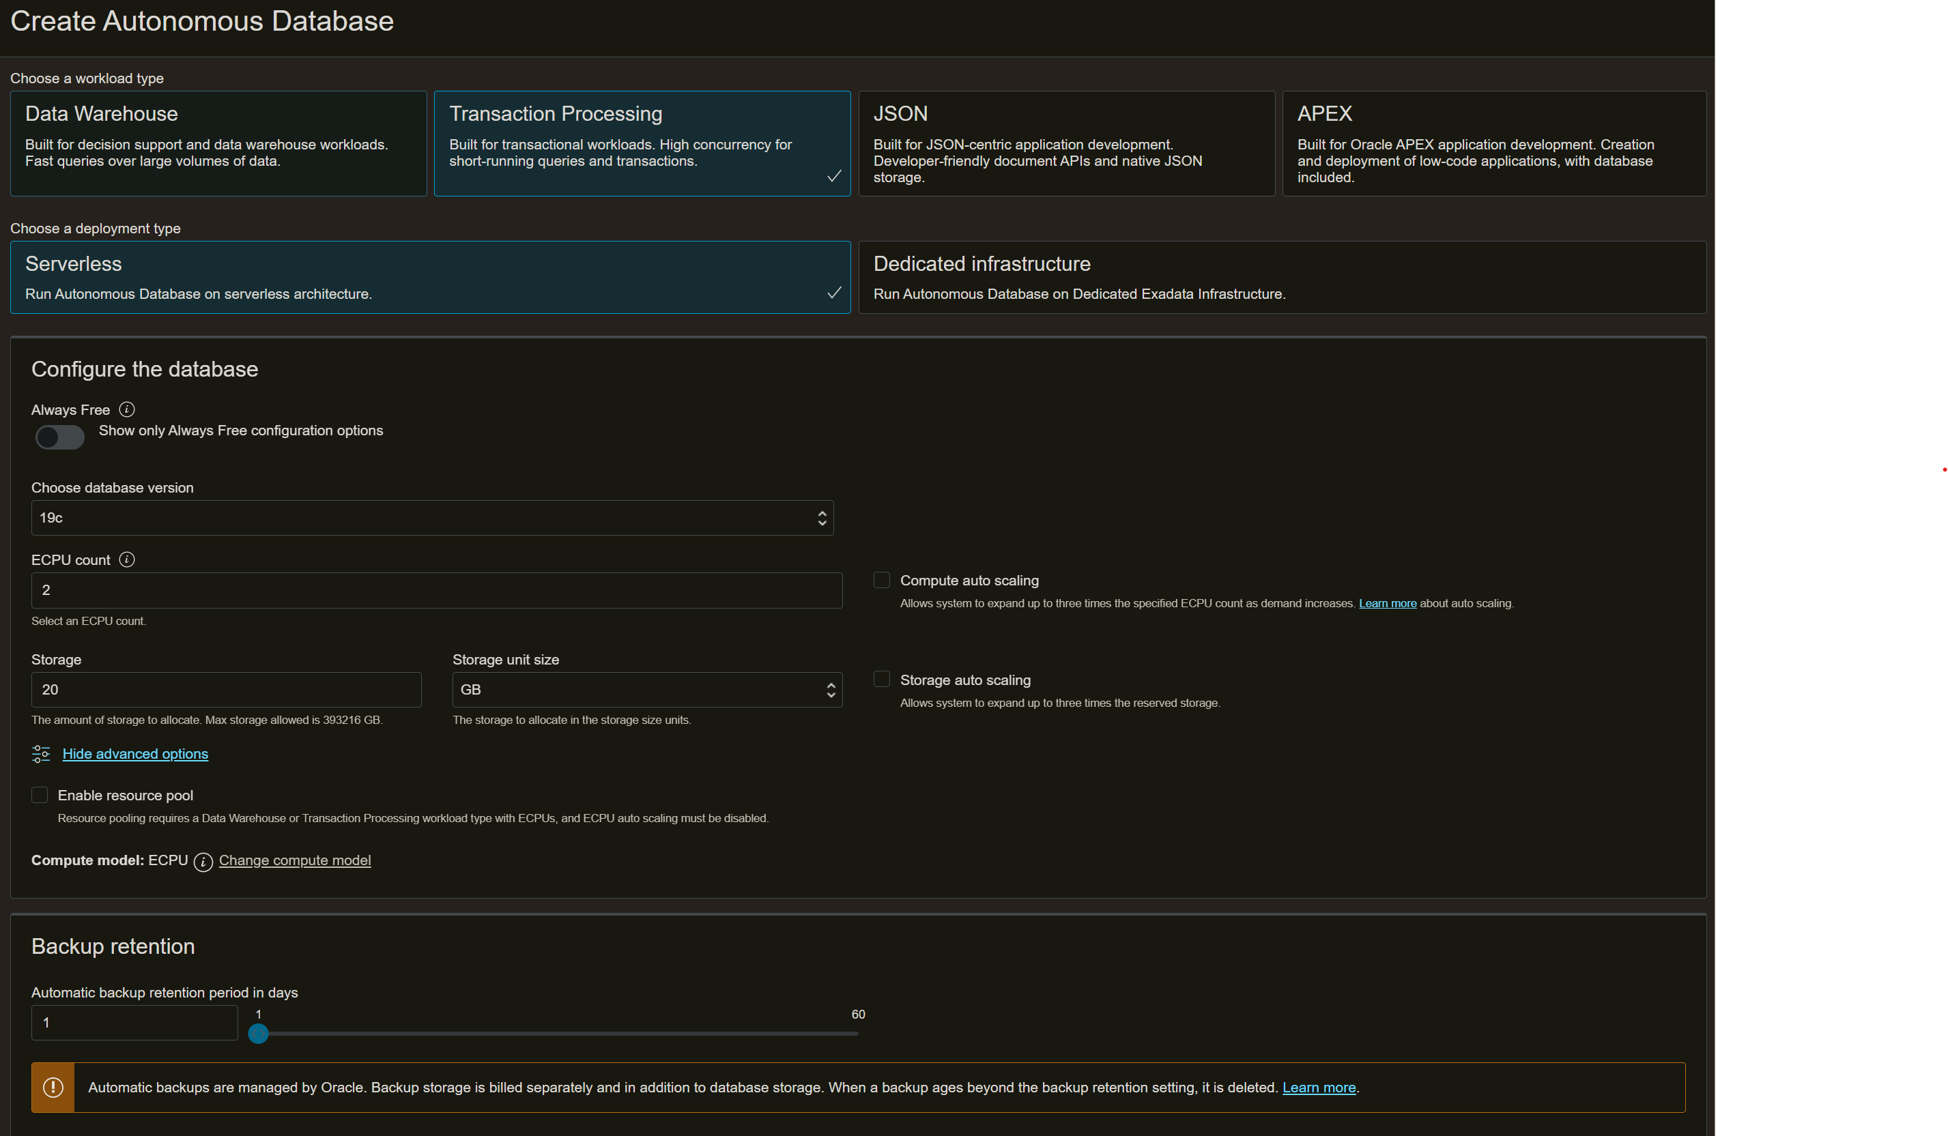Click the backup retention slider handle
This screenshot has height=1136, width=1948.
(x=258, y=1033)
